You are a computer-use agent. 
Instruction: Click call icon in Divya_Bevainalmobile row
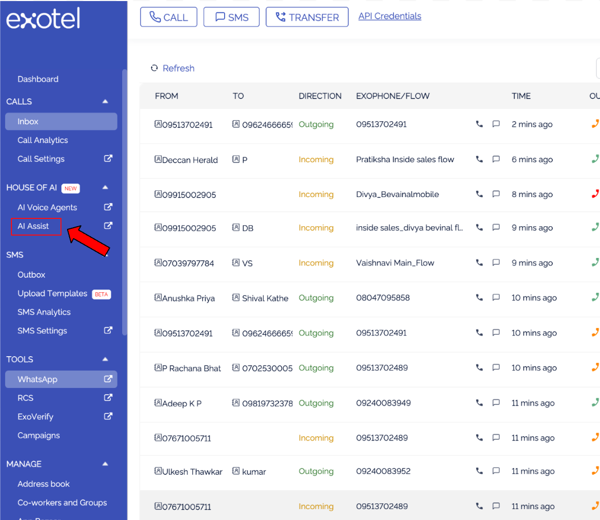pyautogui.click(x=479, y=194)
